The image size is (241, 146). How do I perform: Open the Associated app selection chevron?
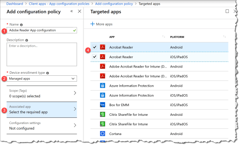tap(75, 109)
